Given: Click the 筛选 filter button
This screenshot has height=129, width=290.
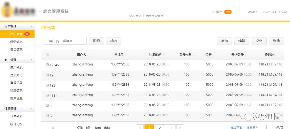Looking at the screenshot, I should point(114,41).
